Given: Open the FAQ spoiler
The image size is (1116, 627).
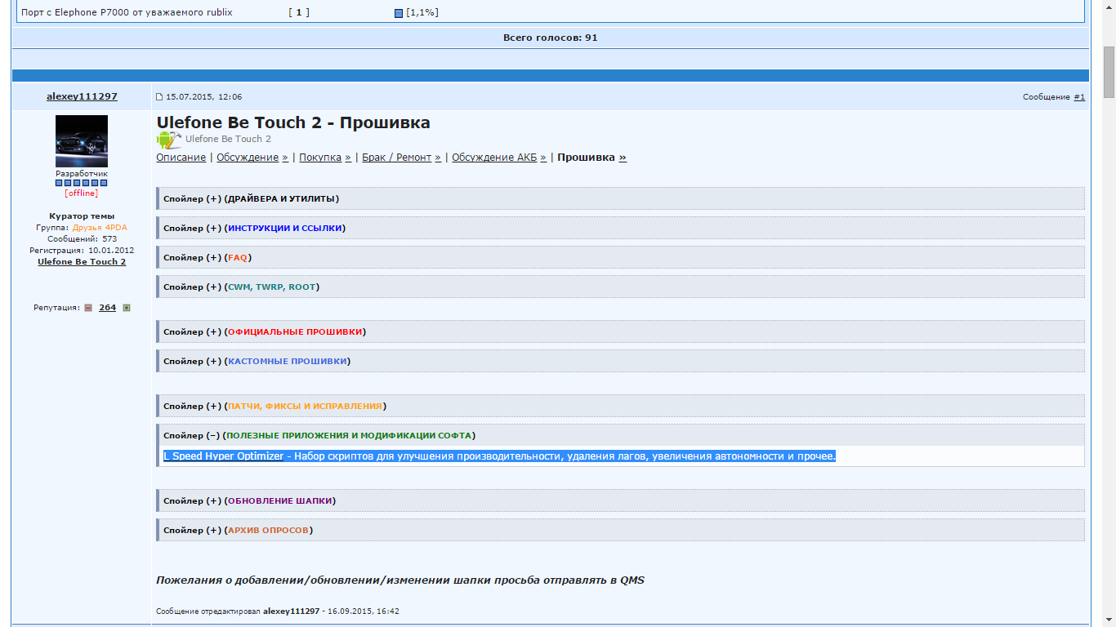Looking at the screenshot, I should tap(620, 257).
